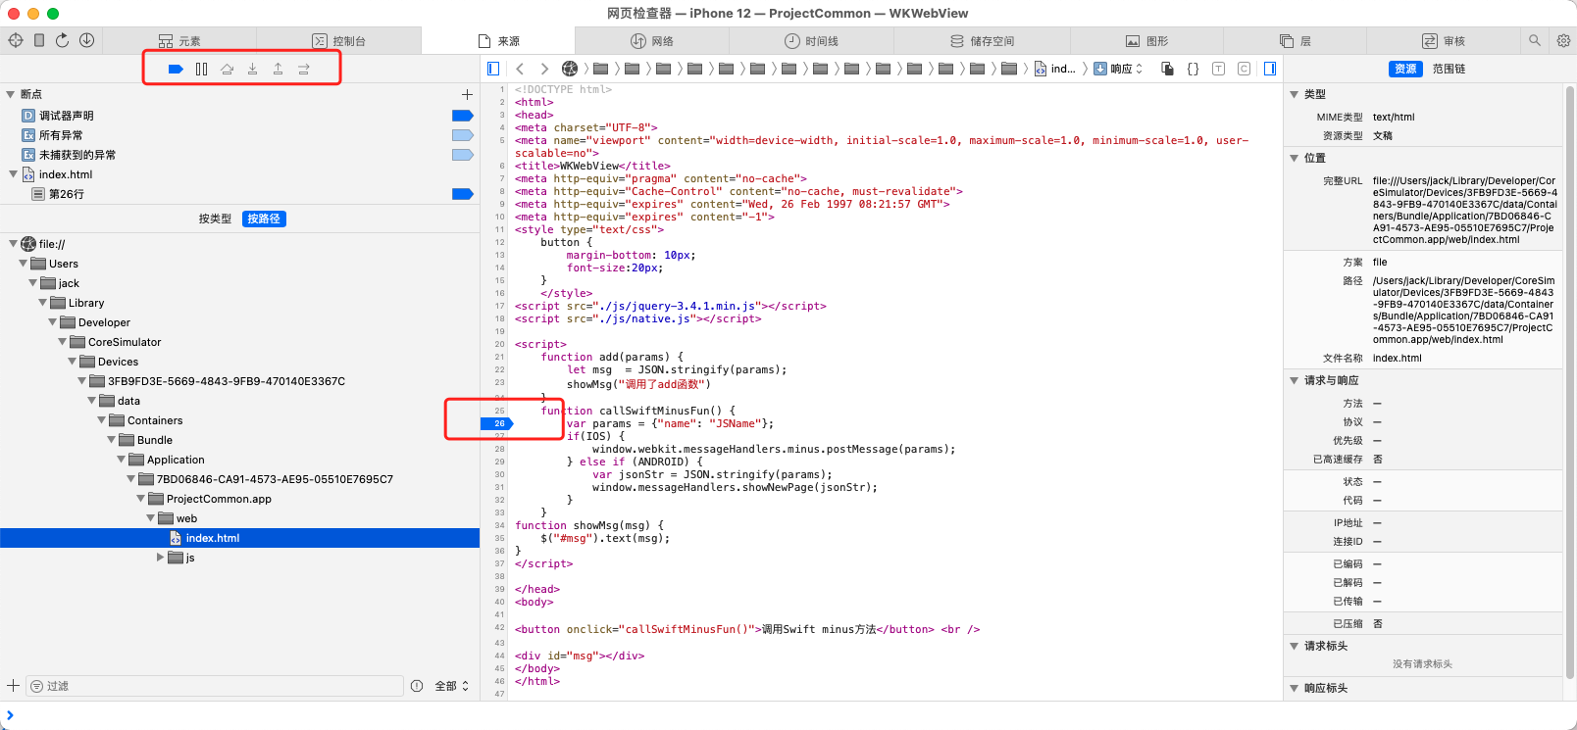1577x730 pixels.
Task: Select the 第26行 breakpoint row
Action: [239, 194]
